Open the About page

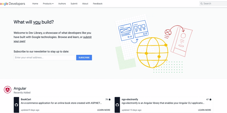tap(85, 4)
